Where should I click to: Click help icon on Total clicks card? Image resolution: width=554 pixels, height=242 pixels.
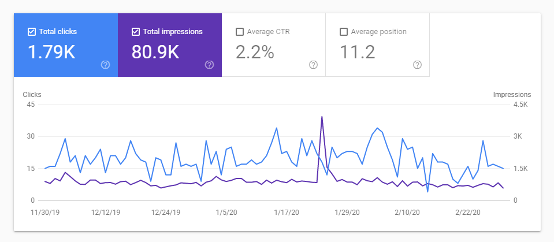click(105, 65)
